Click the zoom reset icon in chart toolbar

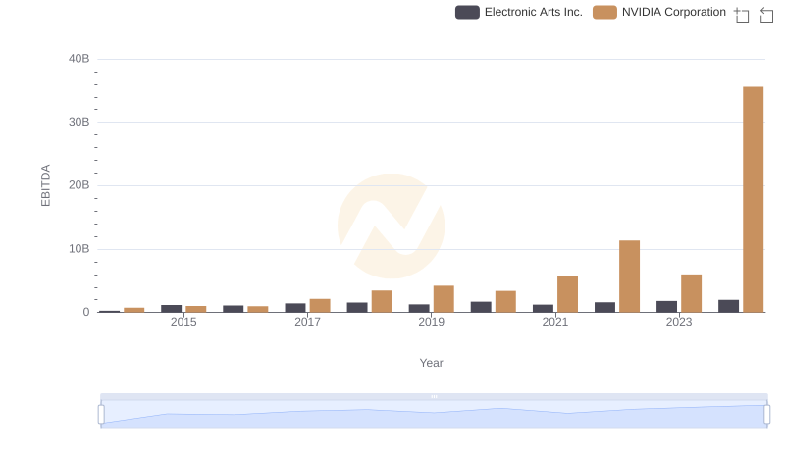(767, 14)
